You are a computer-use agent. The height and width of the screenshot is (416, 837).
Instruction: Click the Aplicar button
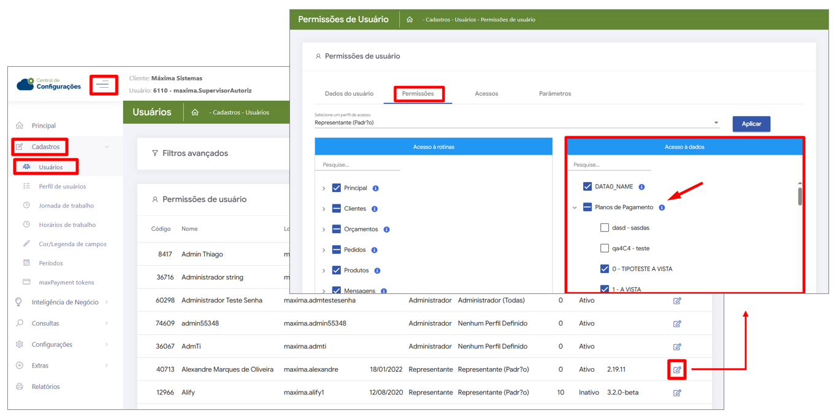(x=751, y=124)
